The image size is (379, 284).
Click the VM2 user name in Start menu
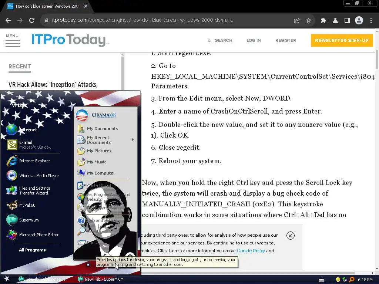pyautogui.click(x=17, y=105)
